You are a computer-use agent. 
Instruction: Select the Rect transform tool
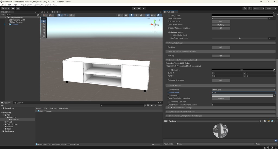pos(44,33)
